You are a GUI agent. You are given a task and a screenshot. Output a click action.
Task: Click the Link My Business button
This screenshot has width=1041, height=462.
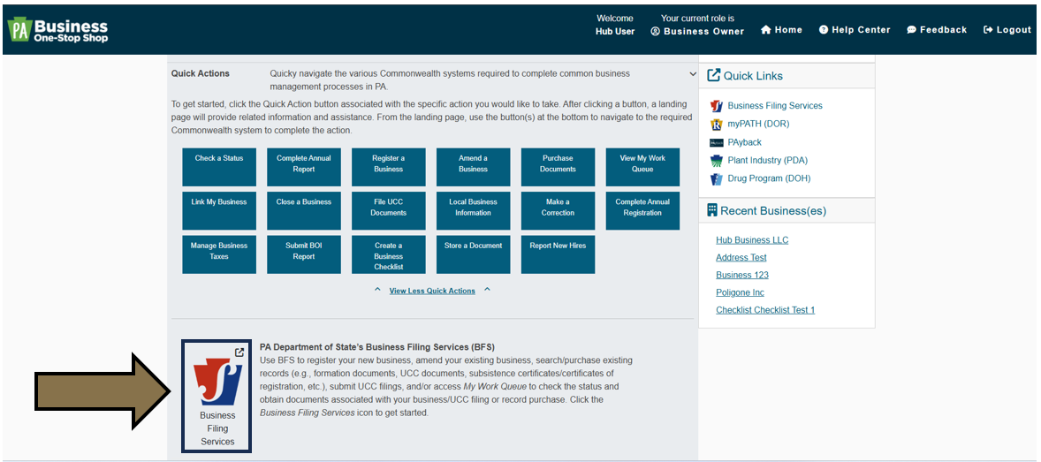[x=219, y=210]
